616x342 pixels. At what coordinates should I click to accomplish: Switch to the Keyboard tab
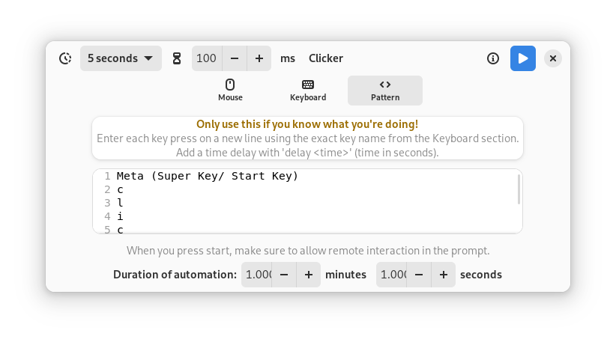(308, 91)
